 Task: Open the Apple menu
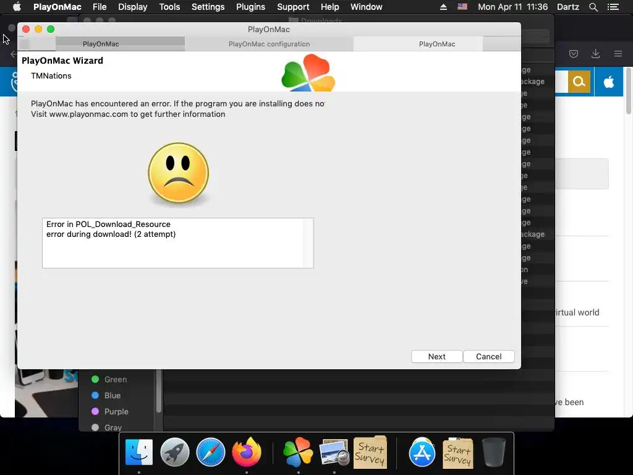coord(17,7)
